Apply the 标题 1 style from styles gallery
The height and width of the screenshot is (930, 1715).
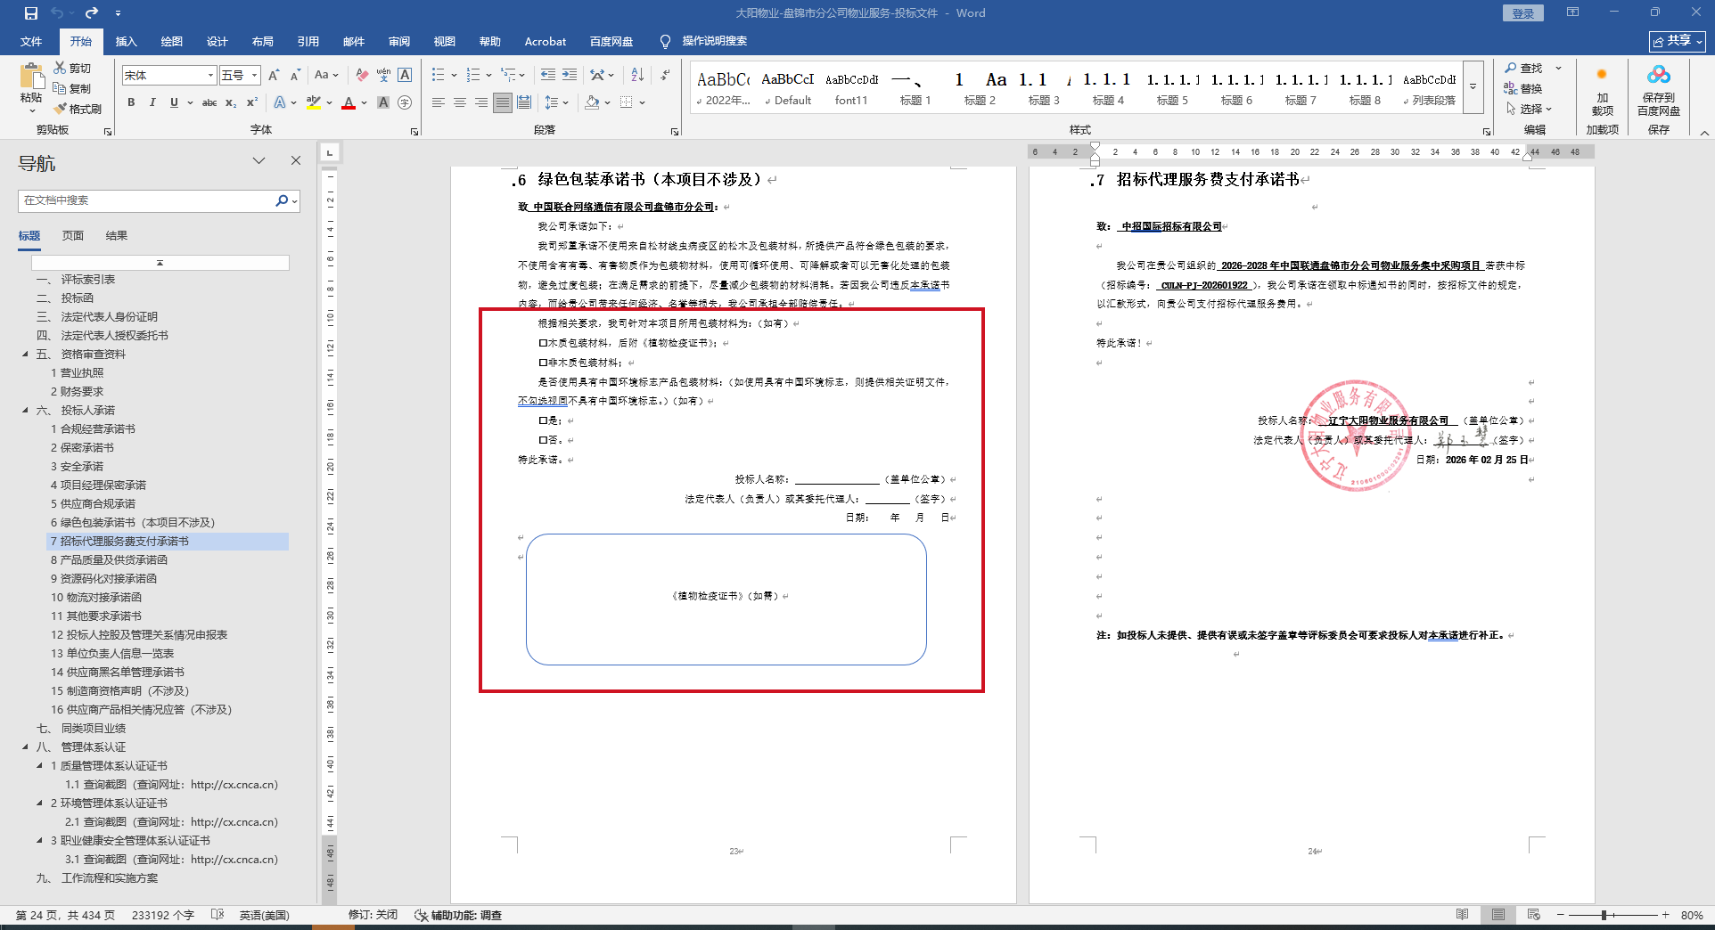(x=915, y=88)
